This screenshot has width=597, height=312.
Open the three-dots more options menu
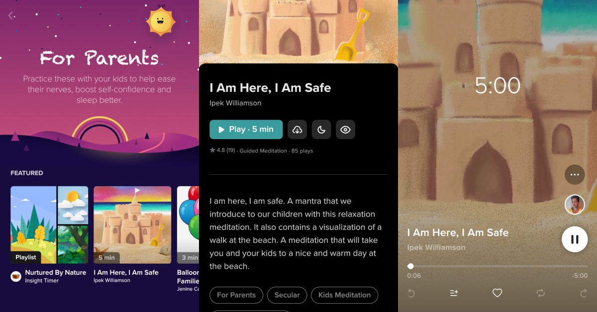point(575,175)
